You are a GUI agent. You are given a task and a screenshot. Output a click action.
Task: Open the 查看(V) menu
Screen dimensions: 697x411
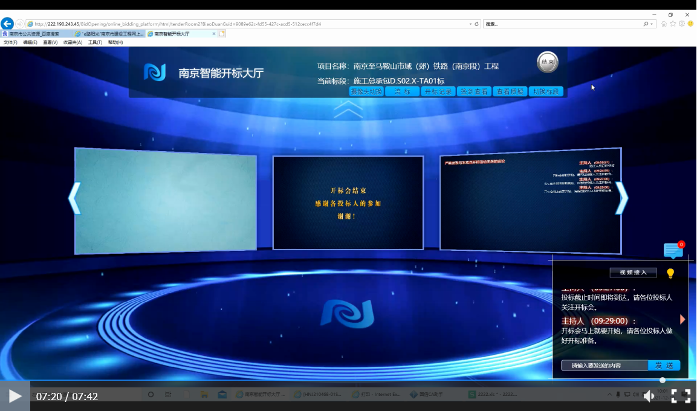tap(50, 43)
